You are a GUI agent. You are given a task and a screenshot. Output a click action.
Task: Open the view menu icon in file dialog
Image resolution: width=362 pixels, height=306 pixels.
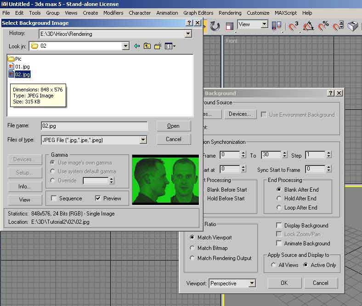[x=170, y=46]
